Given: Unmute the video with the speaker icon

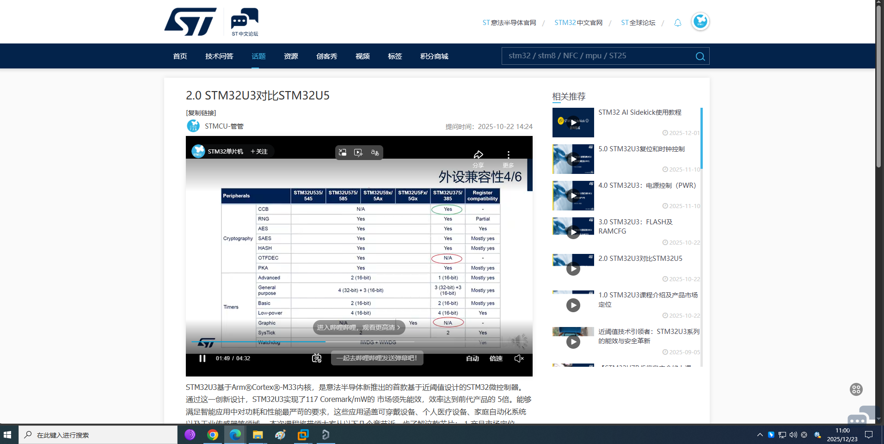Looking at the screenshot, I should (519, 358).
